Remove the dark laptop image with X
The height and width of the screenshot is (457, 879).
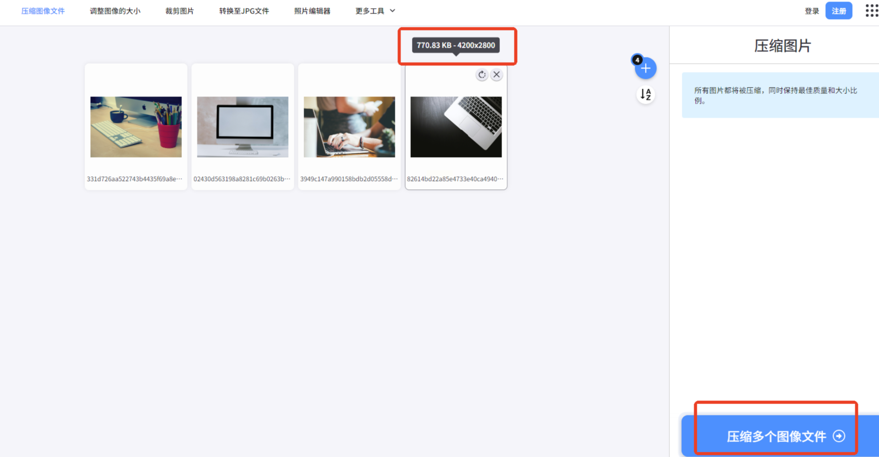coord(496,74)
